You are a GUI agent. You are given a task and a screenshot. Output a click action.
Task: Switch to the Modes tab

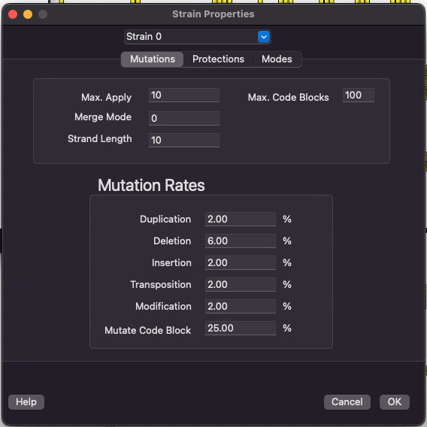[x=277, y=59]
